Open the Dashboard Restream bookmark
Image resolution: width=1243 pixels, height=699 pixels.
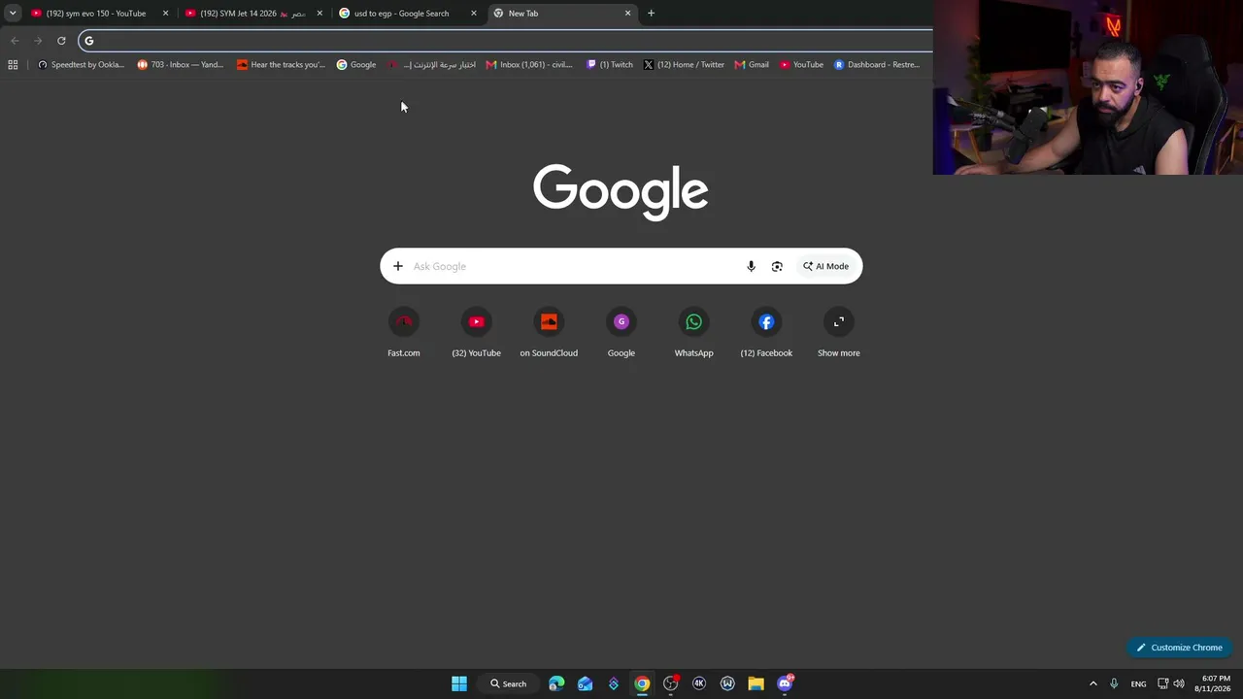point(877,65)
